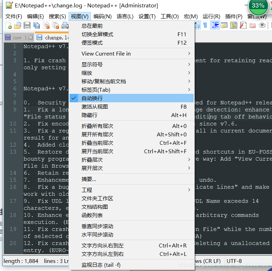The image size is (272, 271).
Task: Expand the View Current File in submenu
Action: (131, 54)
